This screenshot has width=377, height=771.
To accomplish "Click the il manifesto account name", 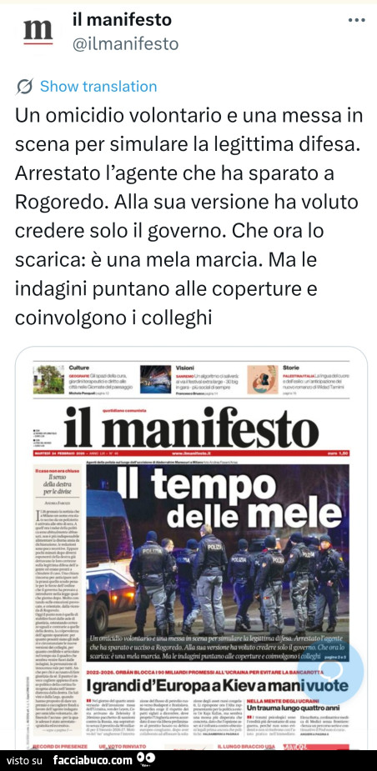I will [122, 20].
